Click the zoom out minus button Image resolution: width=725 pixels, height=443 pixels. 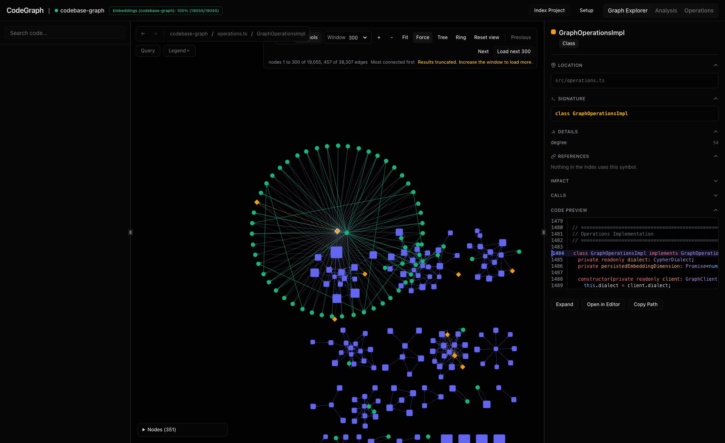(391, 37)
